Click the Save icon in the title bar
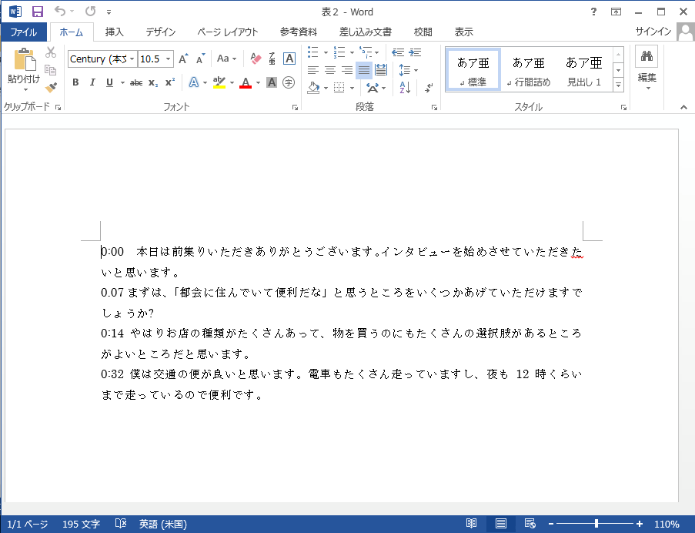695x533 pixels. click(x=38, y=12)
